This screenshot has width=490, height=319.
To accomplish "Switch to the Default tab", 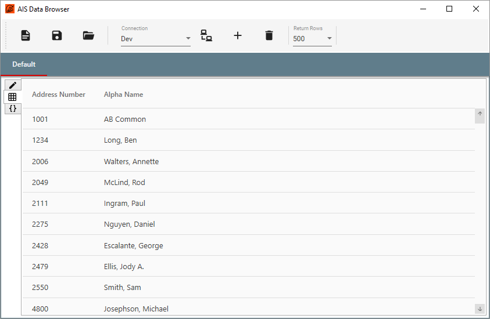I will (x=24, y=64).
